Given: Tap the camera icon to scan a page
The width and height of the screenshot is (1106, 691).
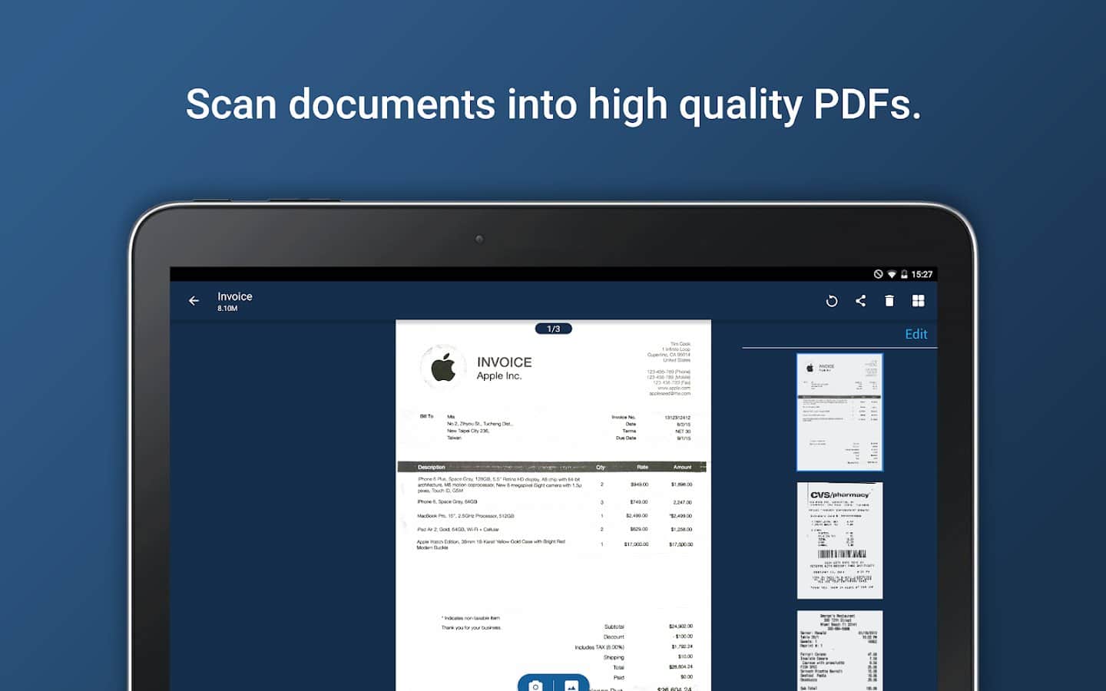Looking at the screenshot, I should click(x=535, y=685).
